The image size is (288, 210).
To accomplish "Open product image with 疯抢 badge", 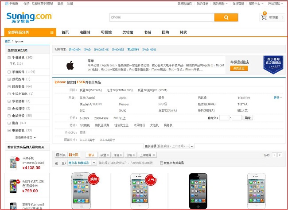I will point(81,191).
